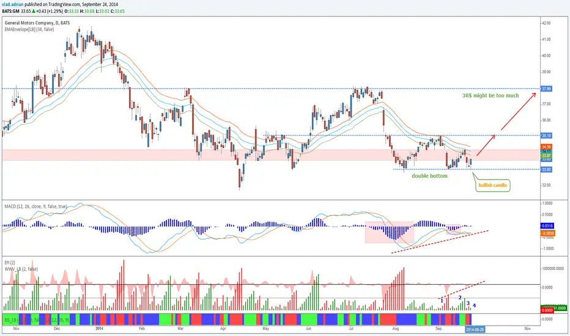Select the H:33.68 high value in header
The image size is (570, 336).
87,11
